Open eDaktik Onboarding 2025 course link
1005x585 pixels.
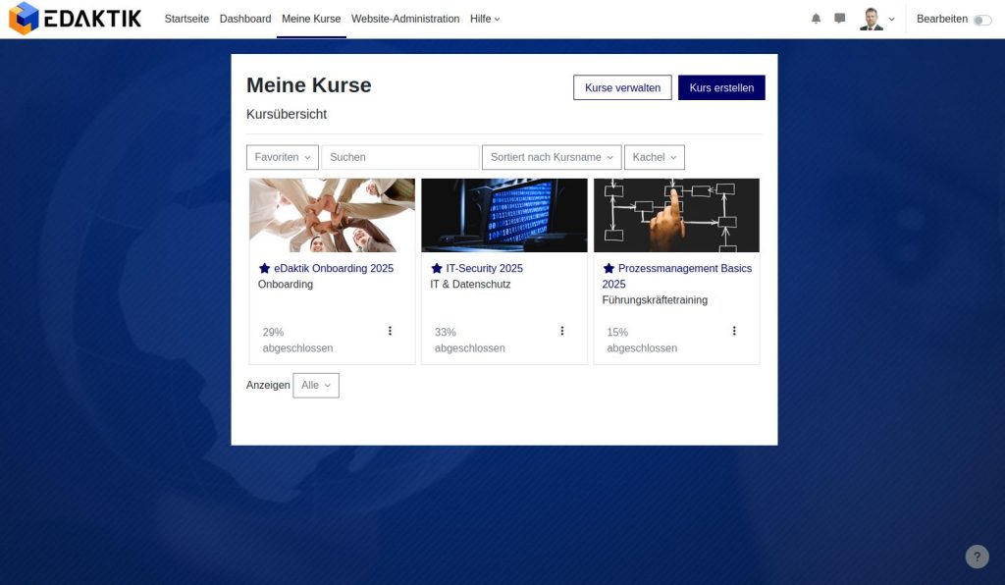click(334, 269)
